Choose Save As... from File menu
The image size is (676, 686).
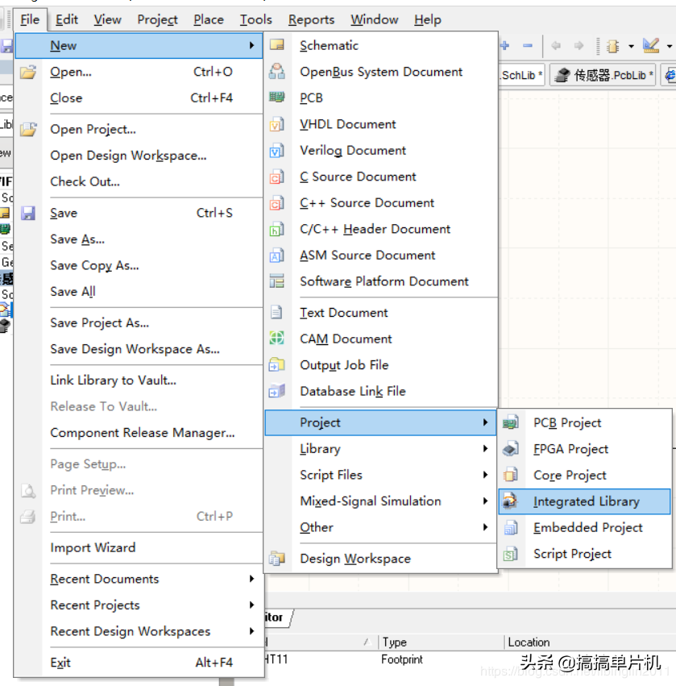pyautogui.click(x=77, y=239)
